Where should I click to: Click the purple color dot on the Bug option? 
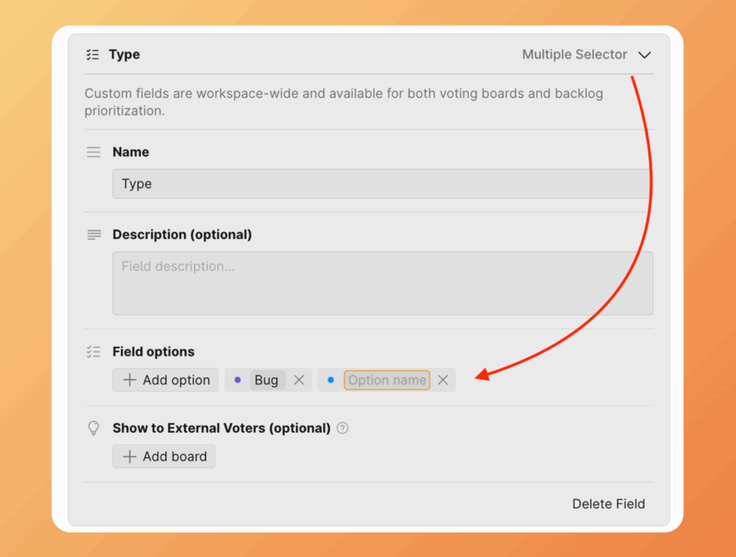238,380
